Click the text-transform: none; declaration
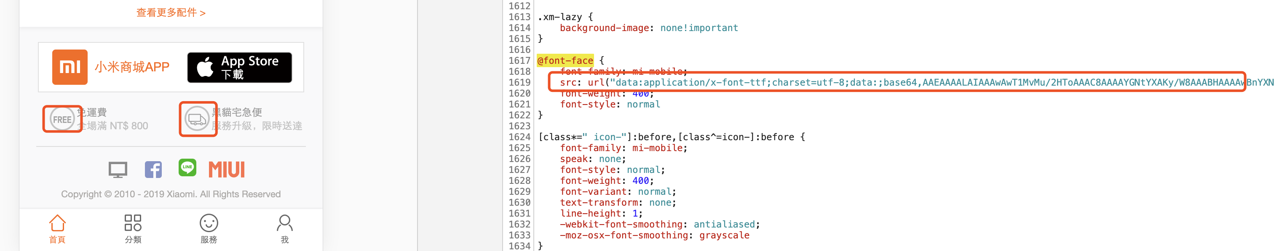Viewport: 1274px width, 251px height. pyautogui.click(x=618, y=203)
